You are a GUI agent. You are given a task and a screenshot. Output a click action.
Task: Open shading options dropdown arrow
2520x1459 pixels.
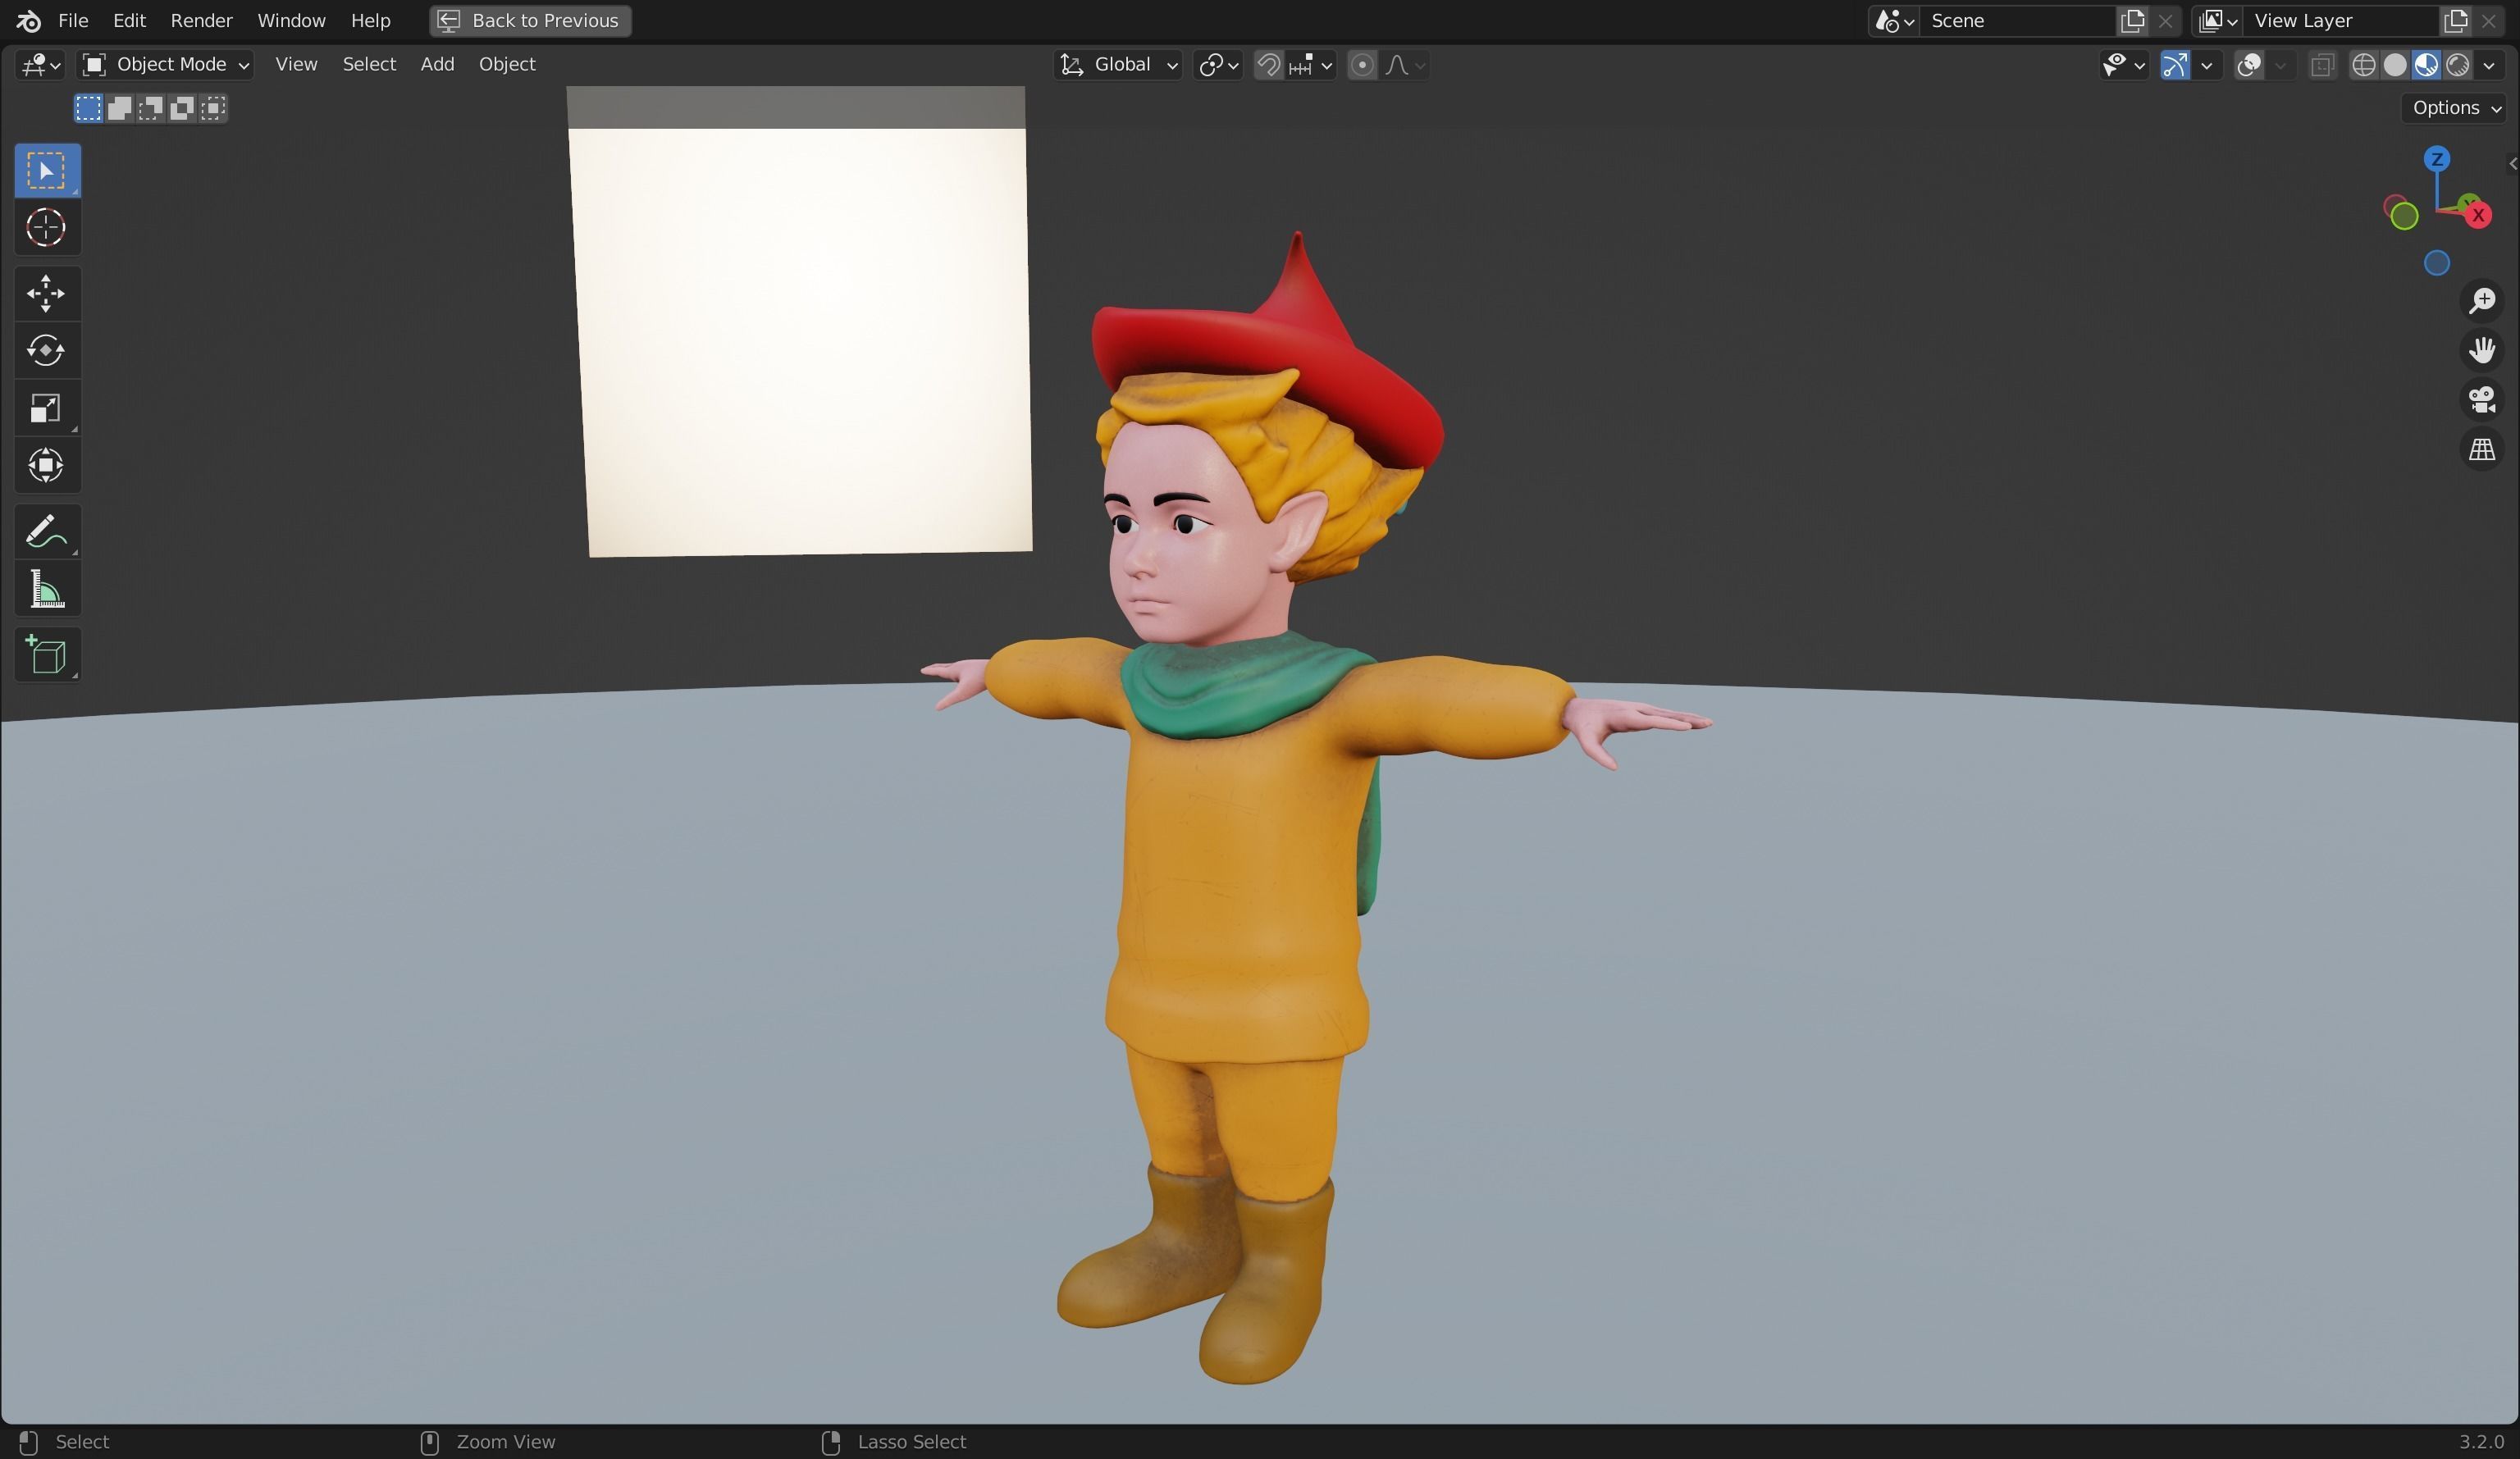point(2489,65)
